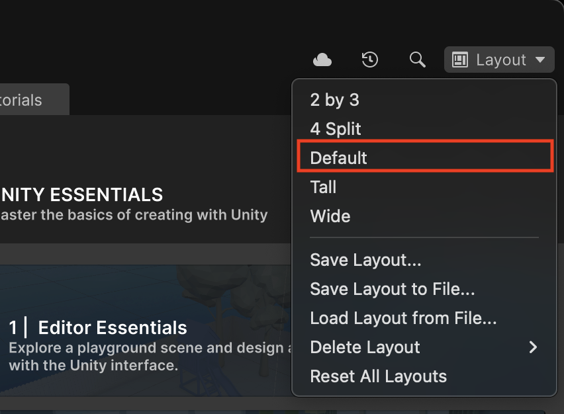Screen dimensions: 564x414
Task: Open the Delete Layout menu item
Action: tap(365, 347)
